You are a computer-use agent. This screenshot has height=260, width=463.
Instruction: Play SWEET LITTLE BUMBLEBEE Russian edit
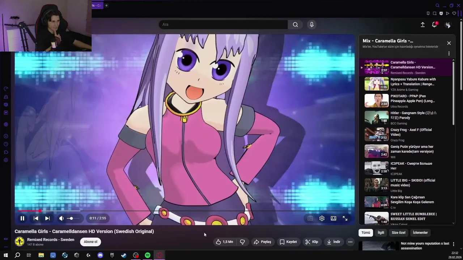point(405,218)
